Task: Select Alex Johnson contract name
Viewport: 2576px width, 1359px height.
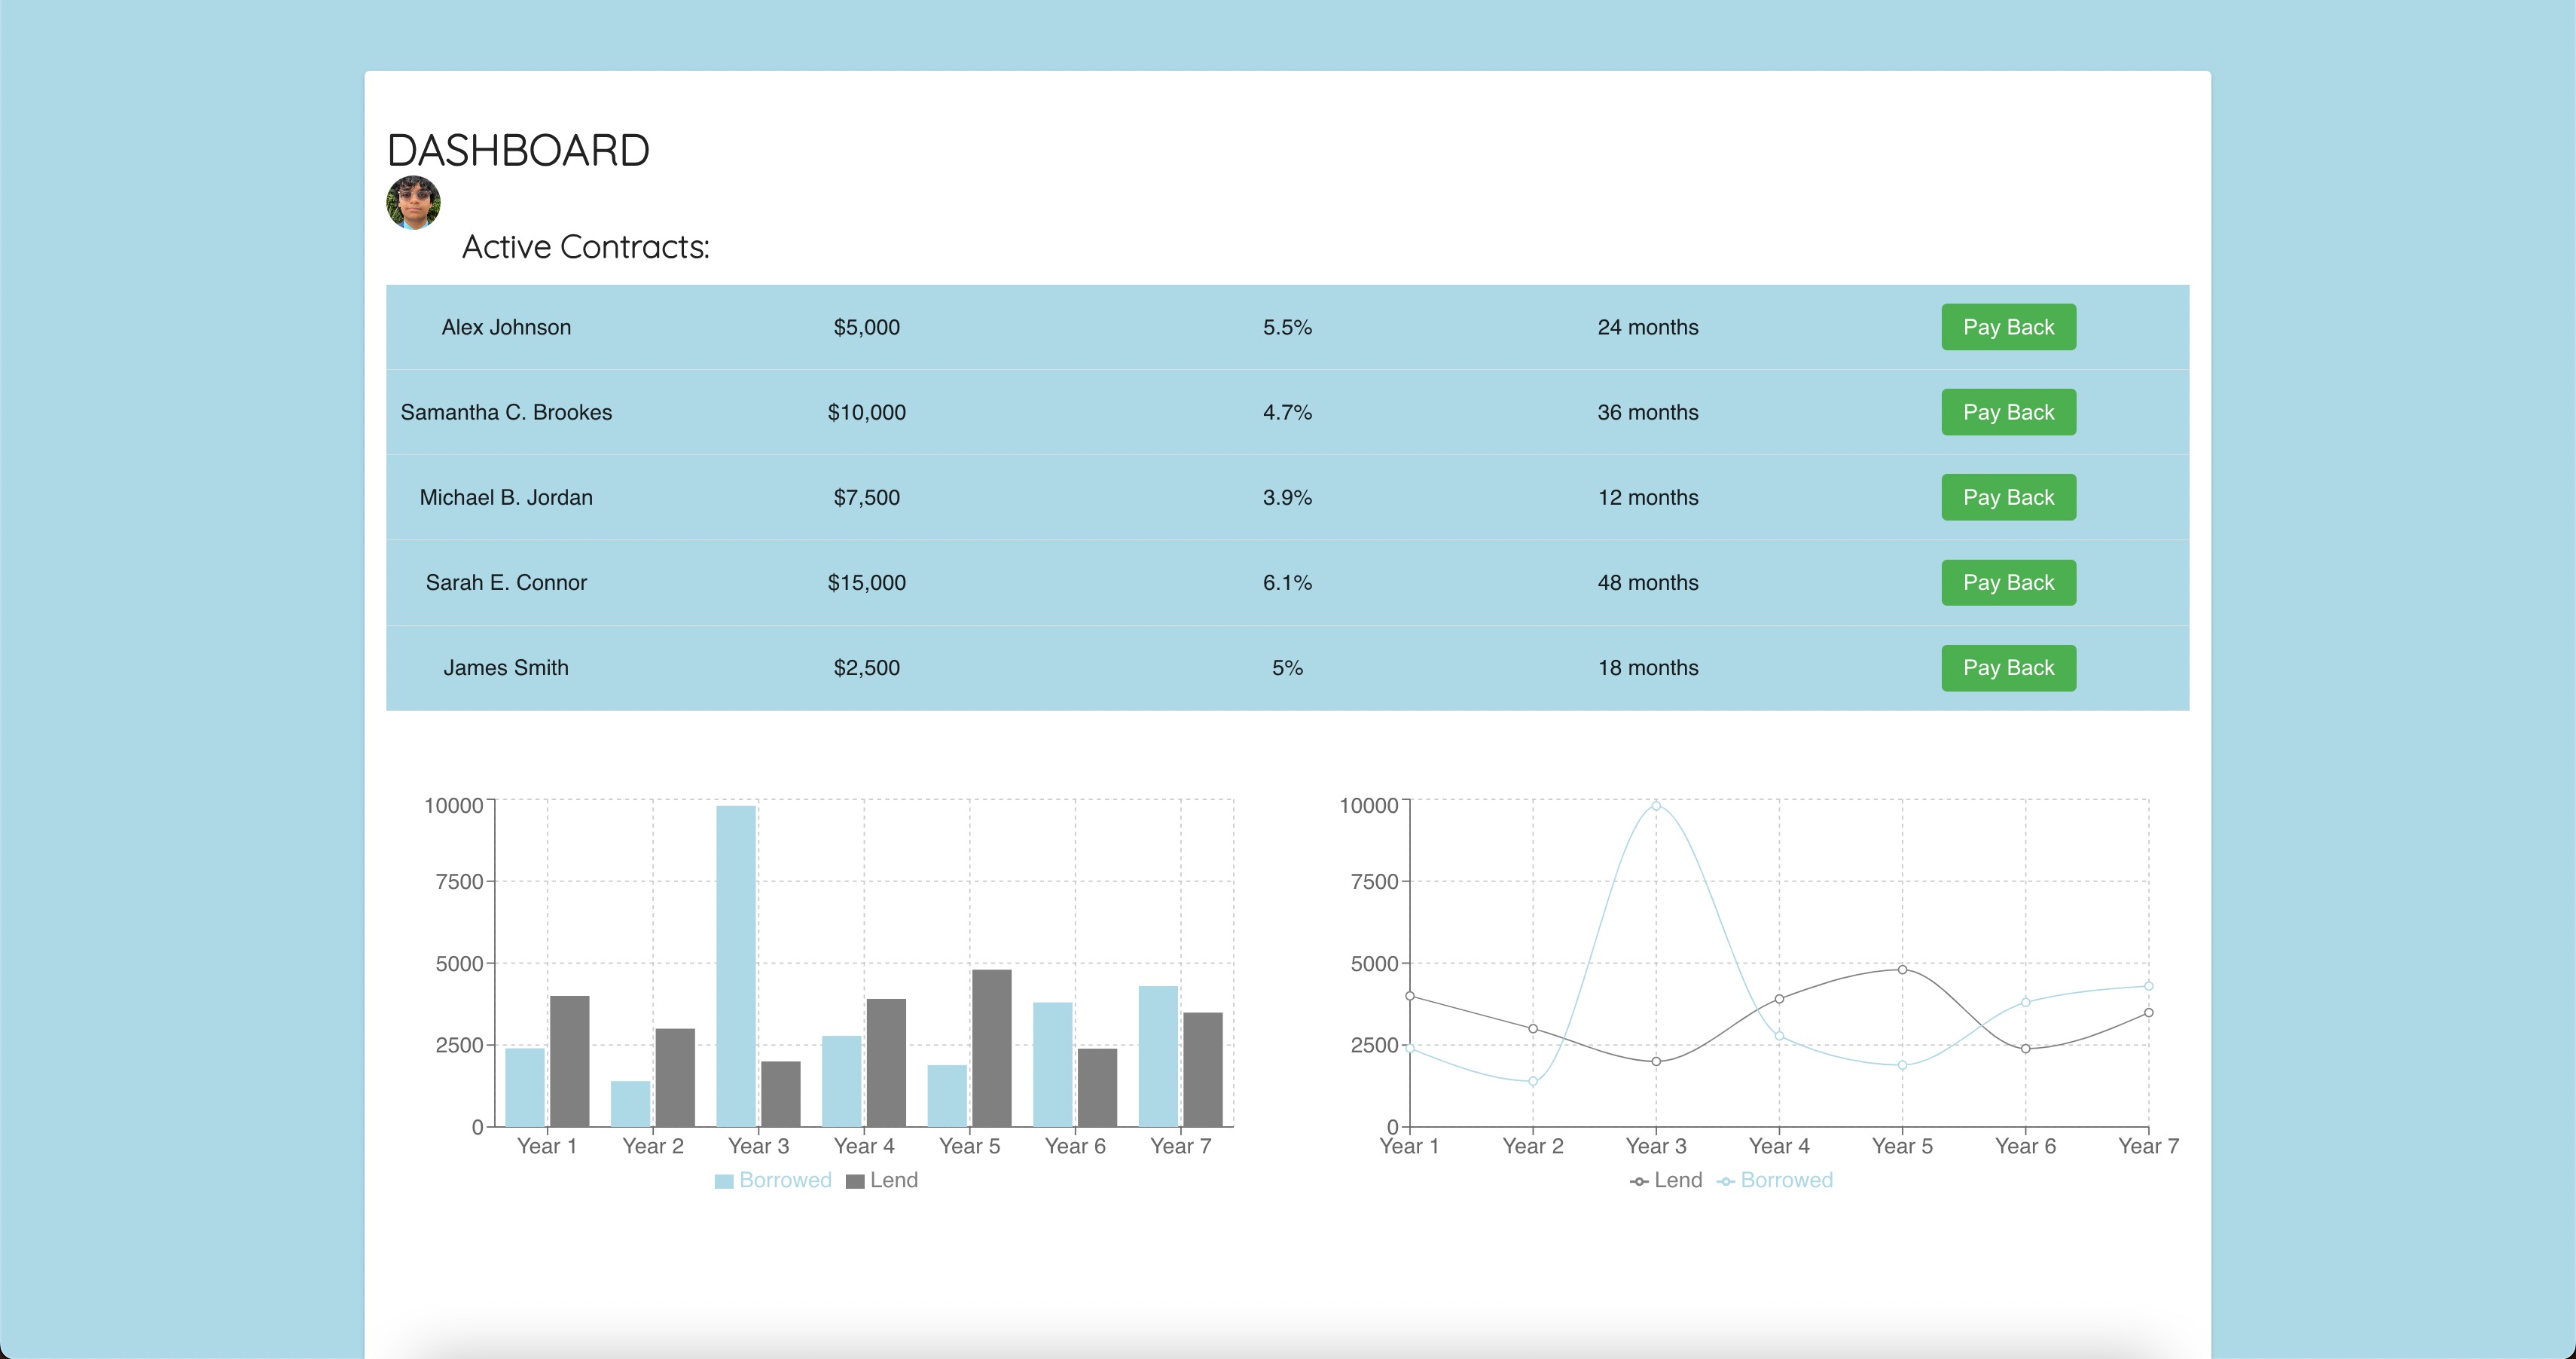Action: click(x=506, y=327)
